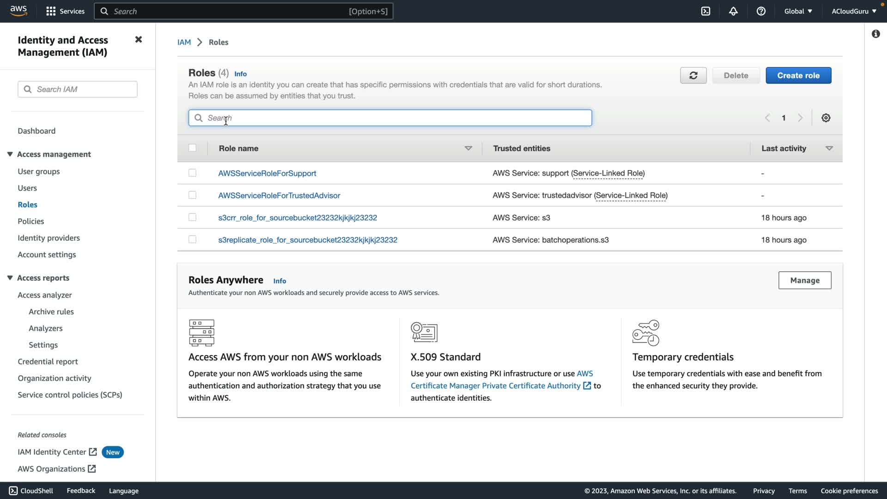Screen dimensions: 887x499
Task: Select the AWSServiceRoleForSupport checkbox
Action: [192, 173]
